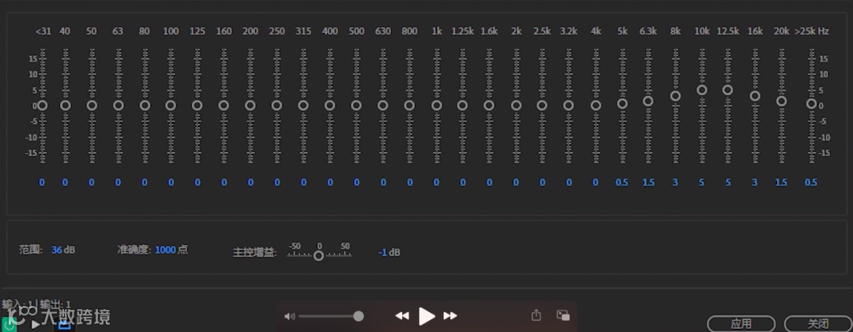
Task: Click the master gain slider handle
Action: (319, 256)
